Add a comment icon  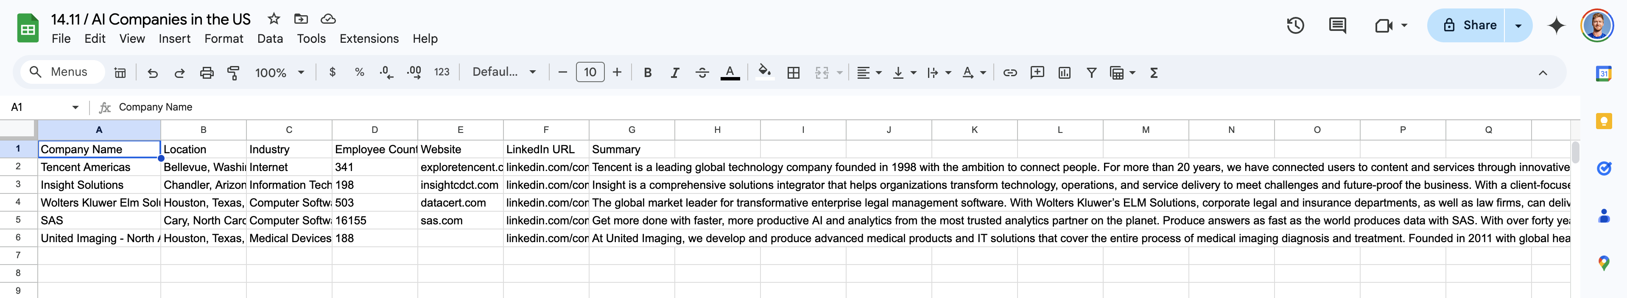pos(1037,72)
